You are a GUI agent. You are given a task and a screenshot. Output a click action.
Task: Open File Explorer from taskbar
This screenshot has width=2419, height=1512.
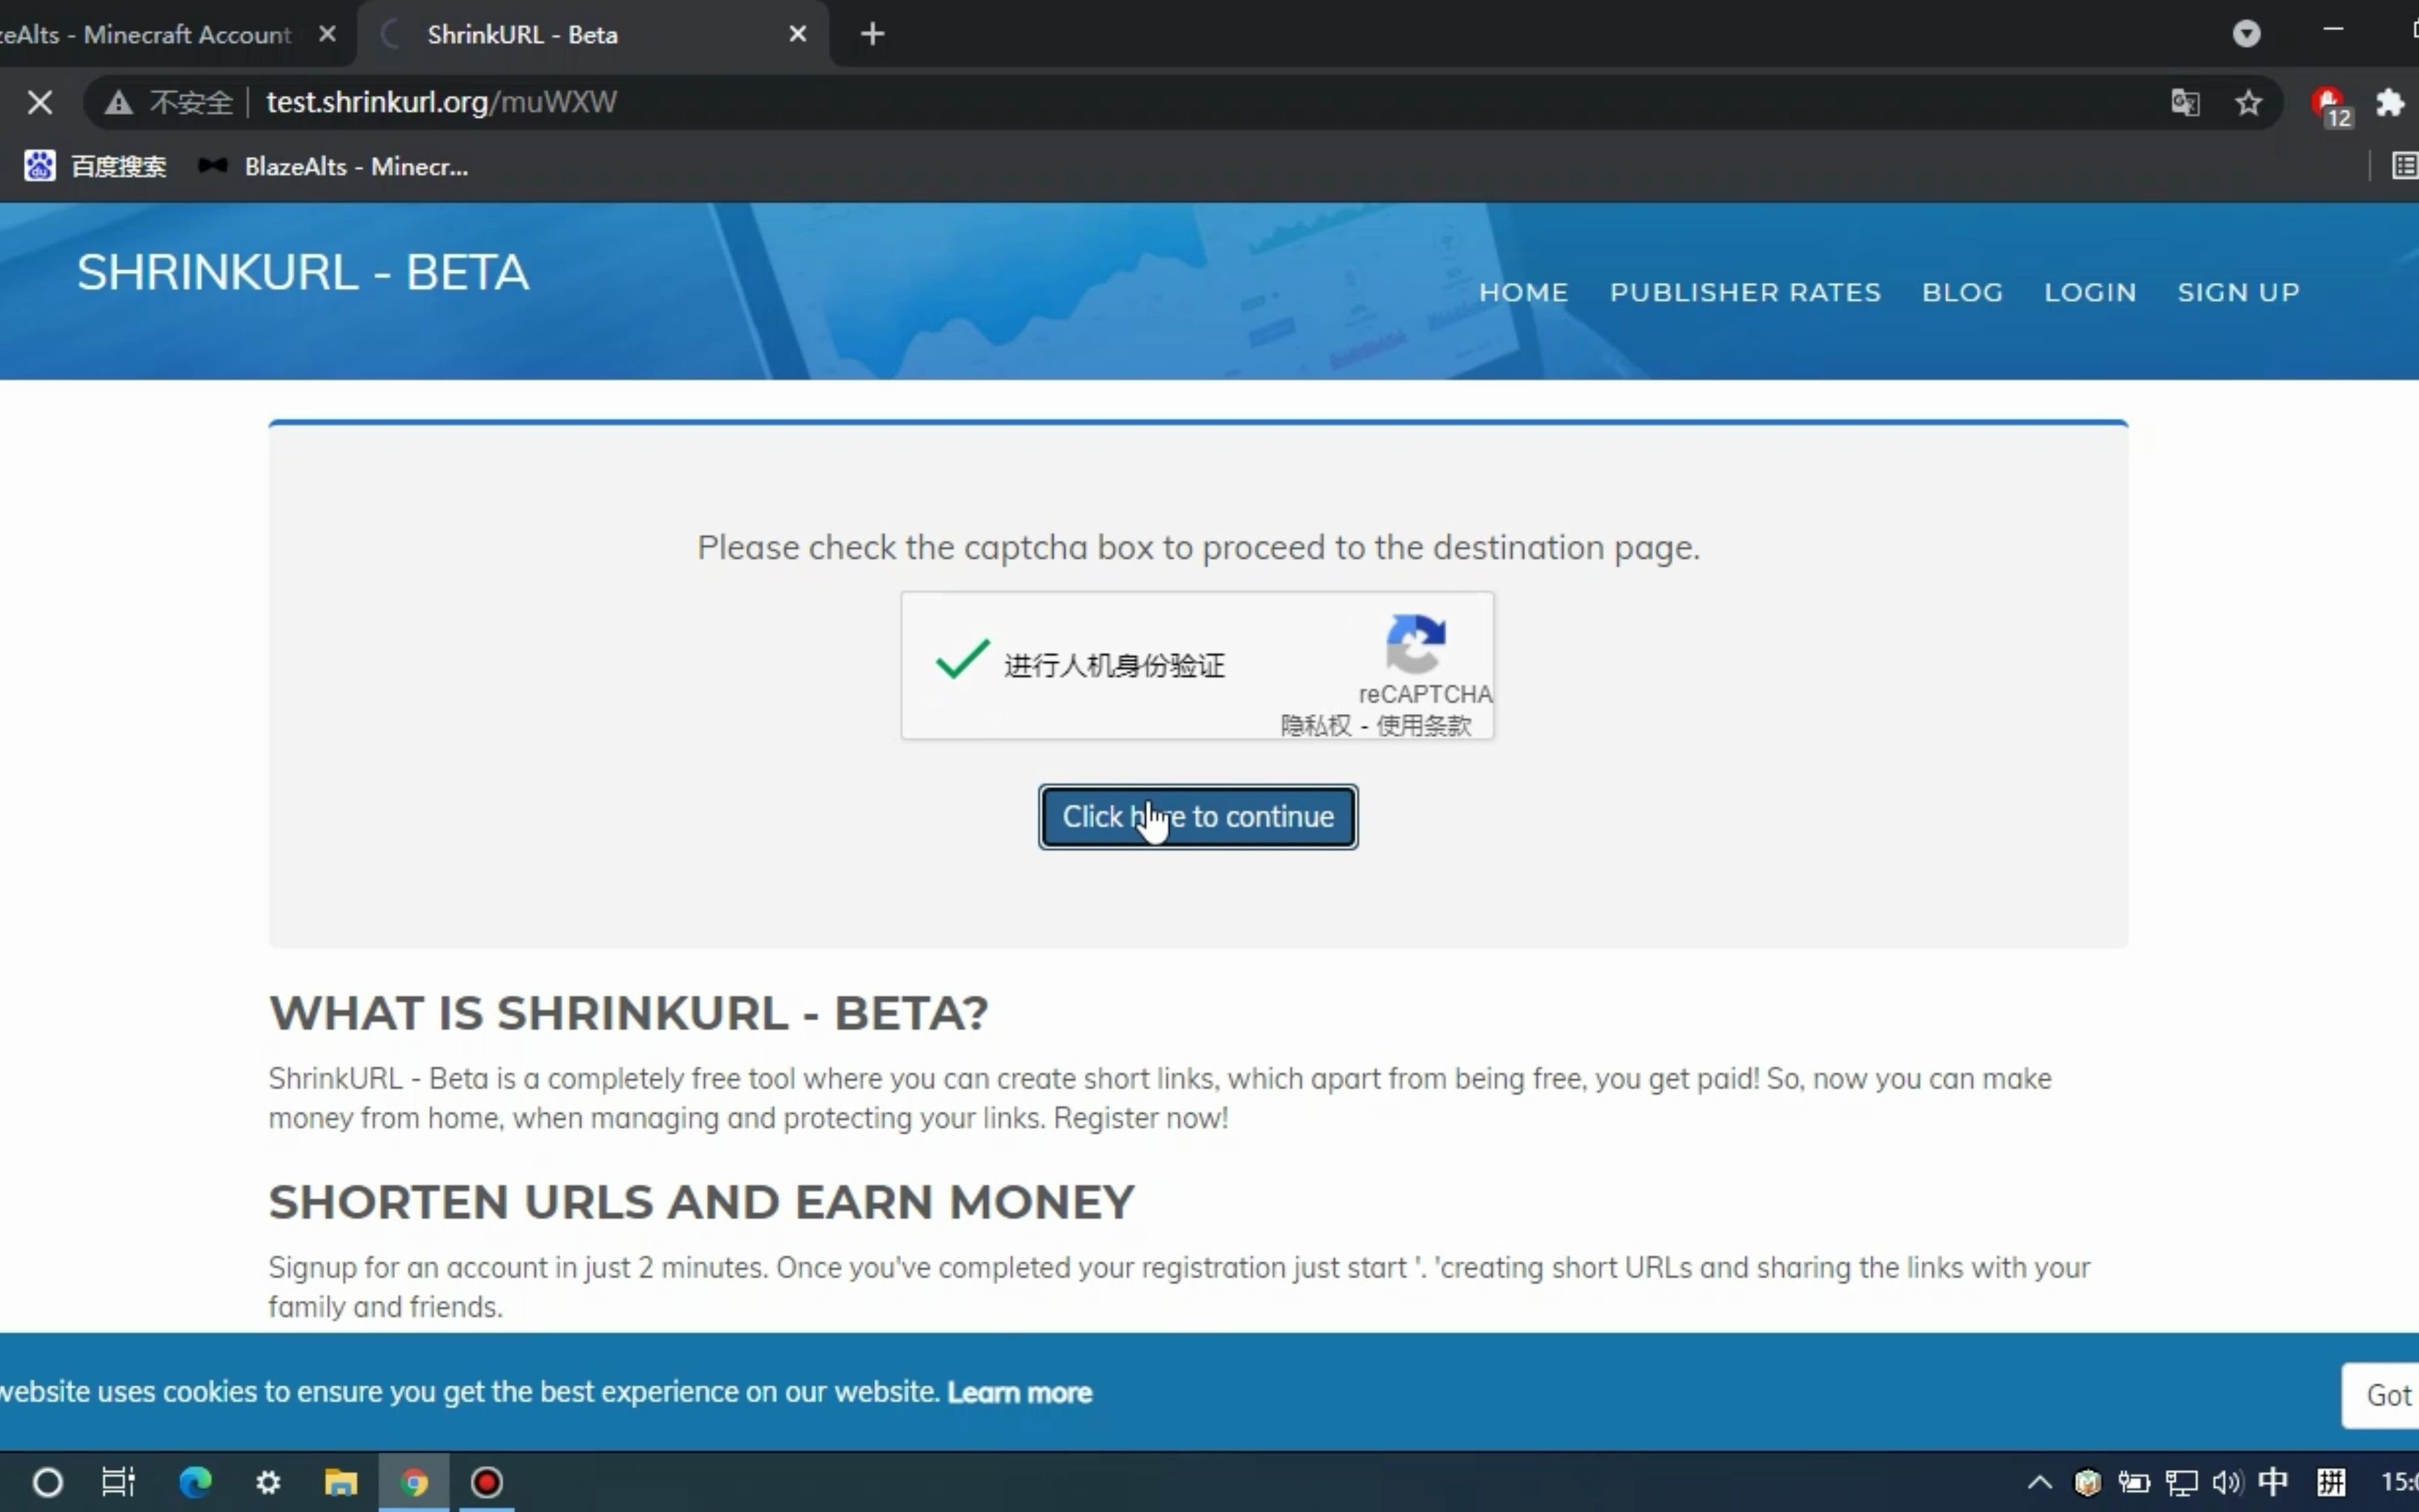point(341,1482)
